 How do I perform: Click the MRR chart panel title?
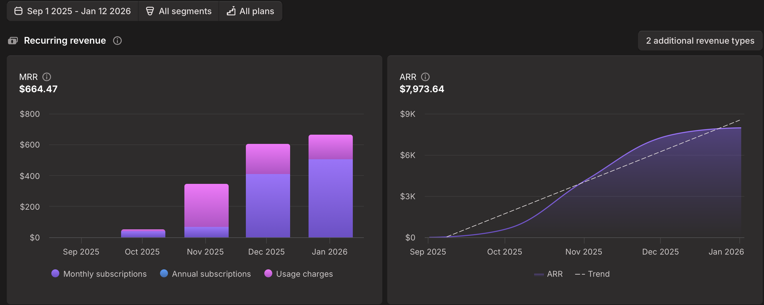(x=29, y=77)
